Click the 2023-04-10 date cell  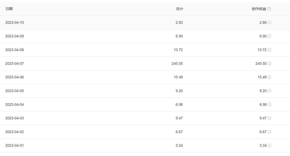pyautogui.click(x=14, y=22)
